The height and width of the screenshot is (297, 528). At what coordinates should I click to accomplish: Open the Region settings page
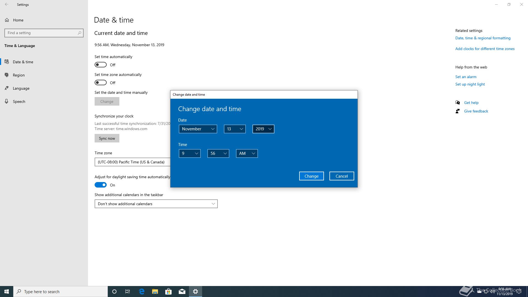point(19,75)
